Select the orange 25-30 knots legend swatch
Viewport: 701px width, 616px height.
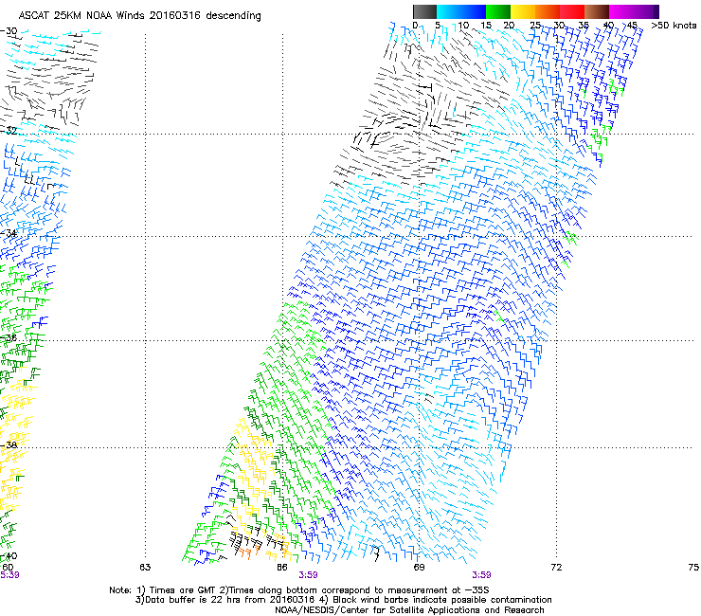click(548, 11)
